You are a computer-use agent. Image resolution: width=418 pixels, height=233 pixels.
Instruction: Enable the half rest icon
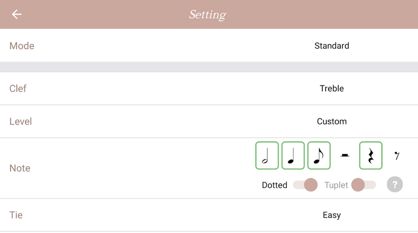[x=345, y=155]
